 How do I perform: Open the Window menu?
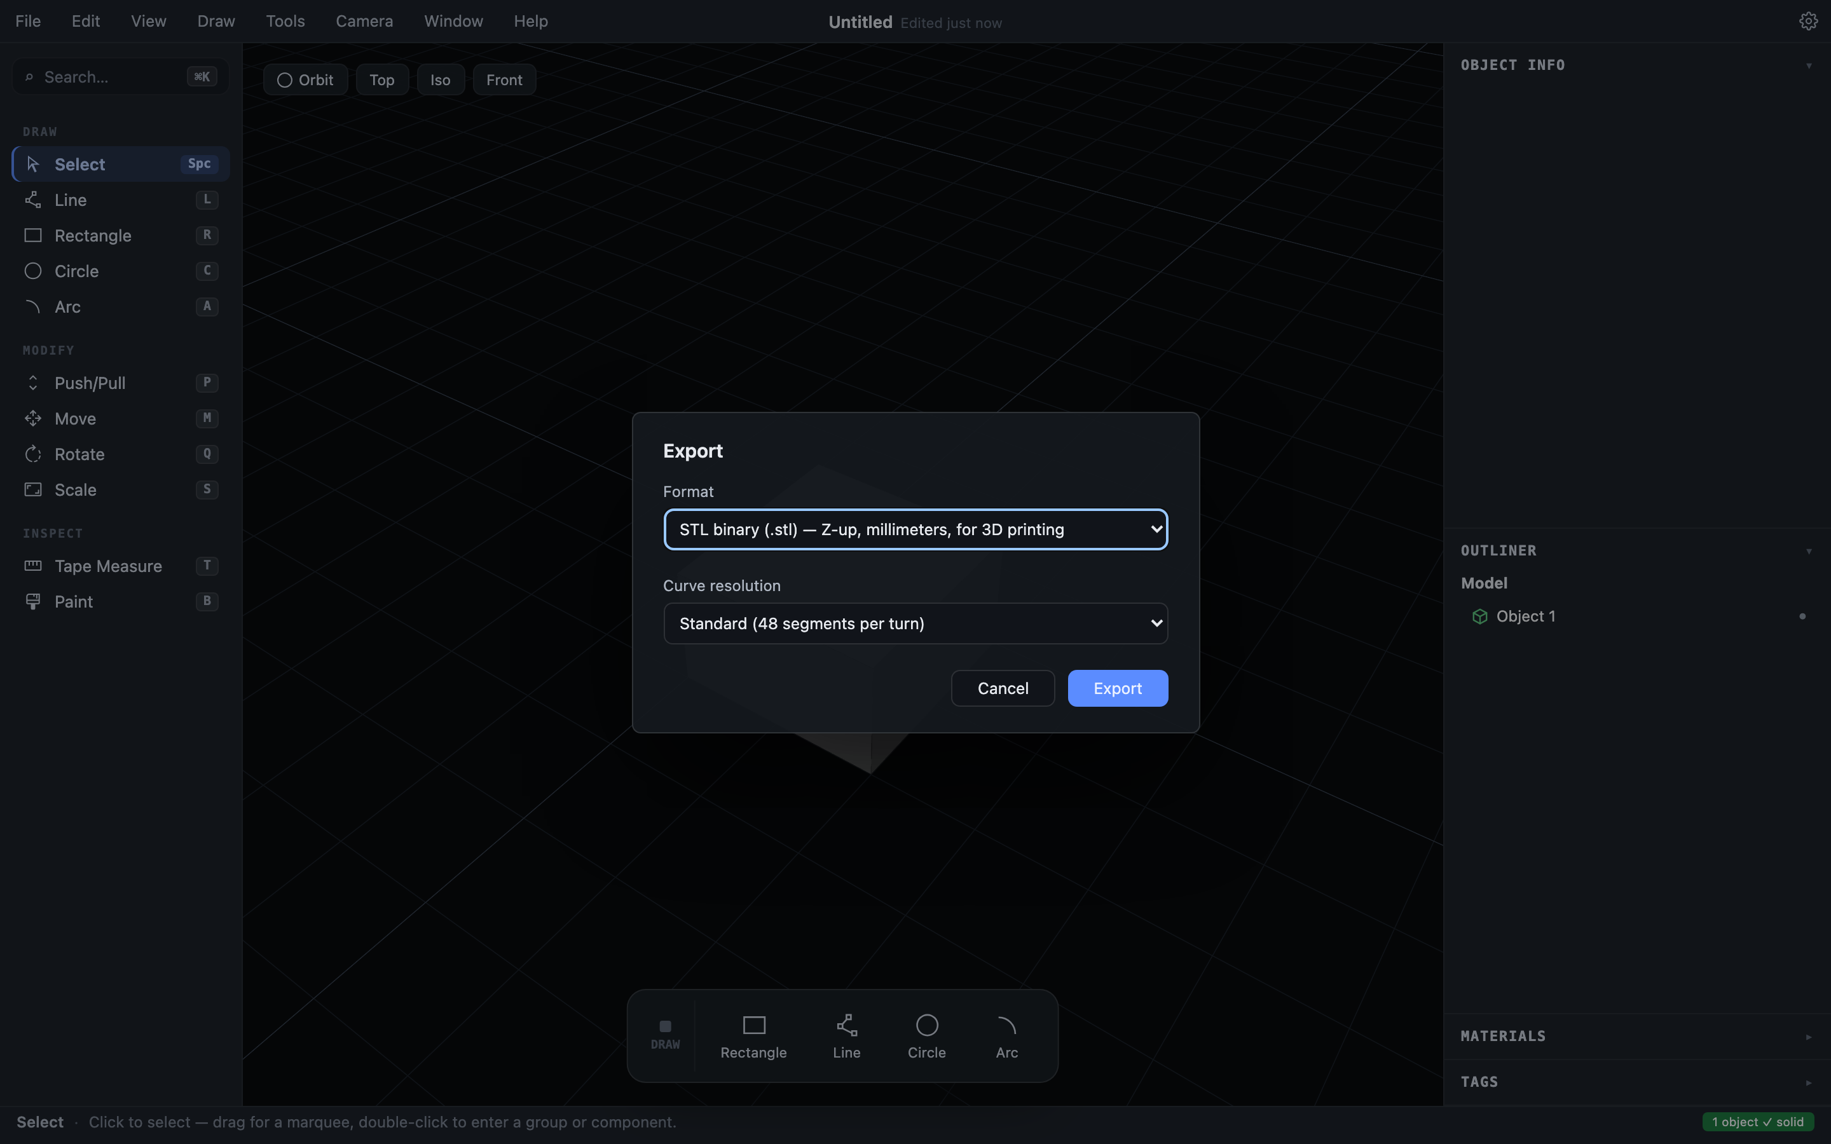coord(453,21)
